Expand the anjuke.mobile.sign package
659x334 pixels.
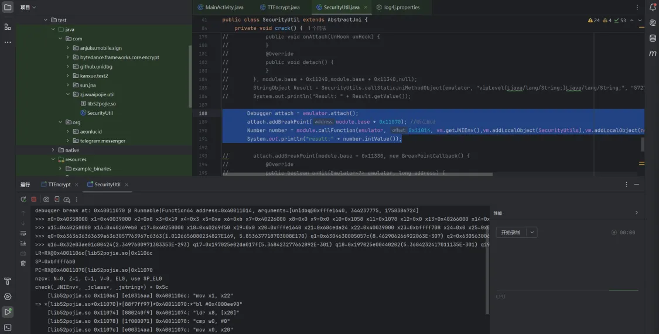(x=68, y=48)
